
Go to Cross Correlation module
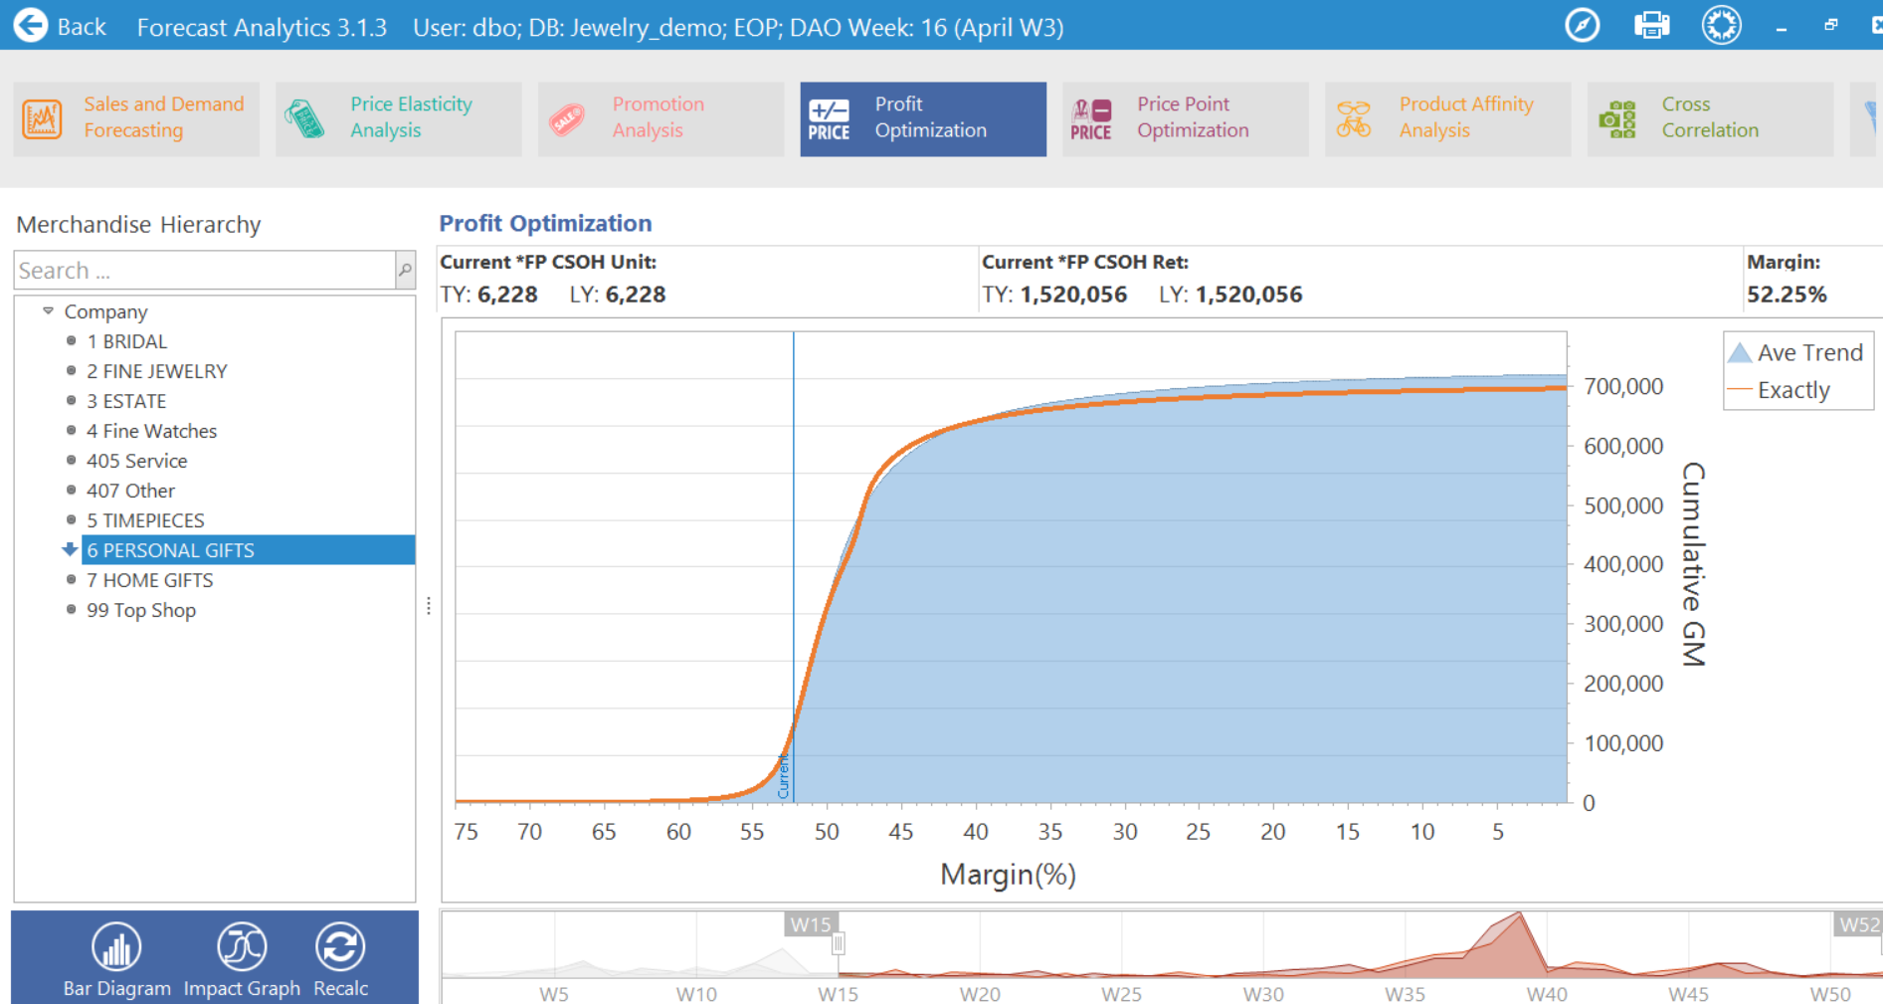[1709, 118]
